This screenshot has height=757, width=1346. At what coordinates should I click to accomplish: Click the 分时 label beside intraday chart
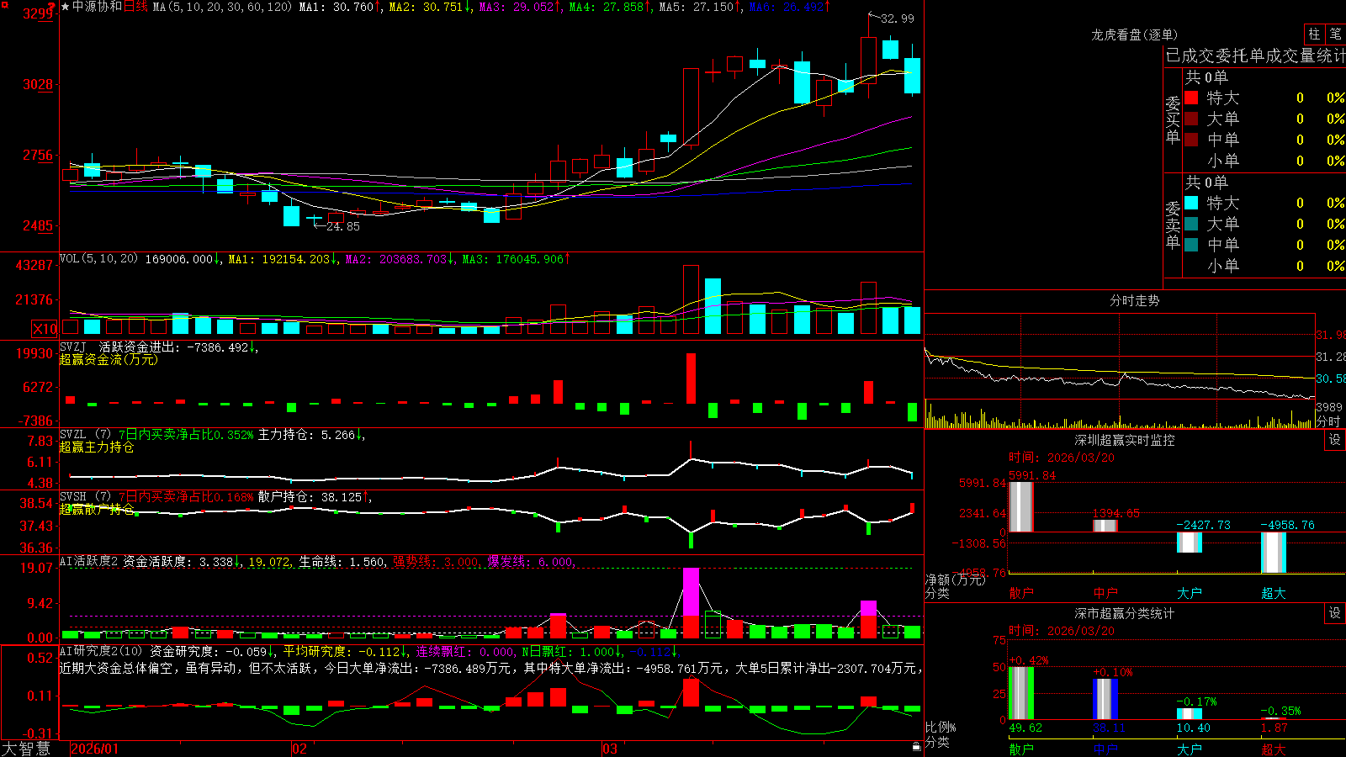coord(1328,421)
